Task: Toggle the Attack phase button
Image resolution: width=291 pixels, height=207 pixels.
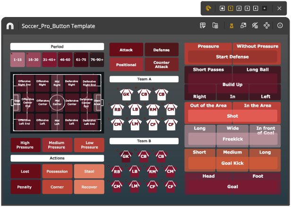Action: (126, 50)
